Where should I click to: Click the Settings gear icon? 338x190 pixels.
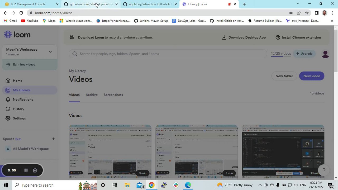coord(8,118)
